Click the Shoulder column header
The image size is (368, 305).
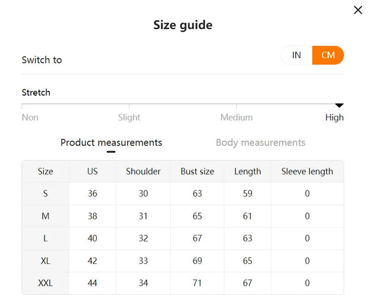click(x=143, y=172)
